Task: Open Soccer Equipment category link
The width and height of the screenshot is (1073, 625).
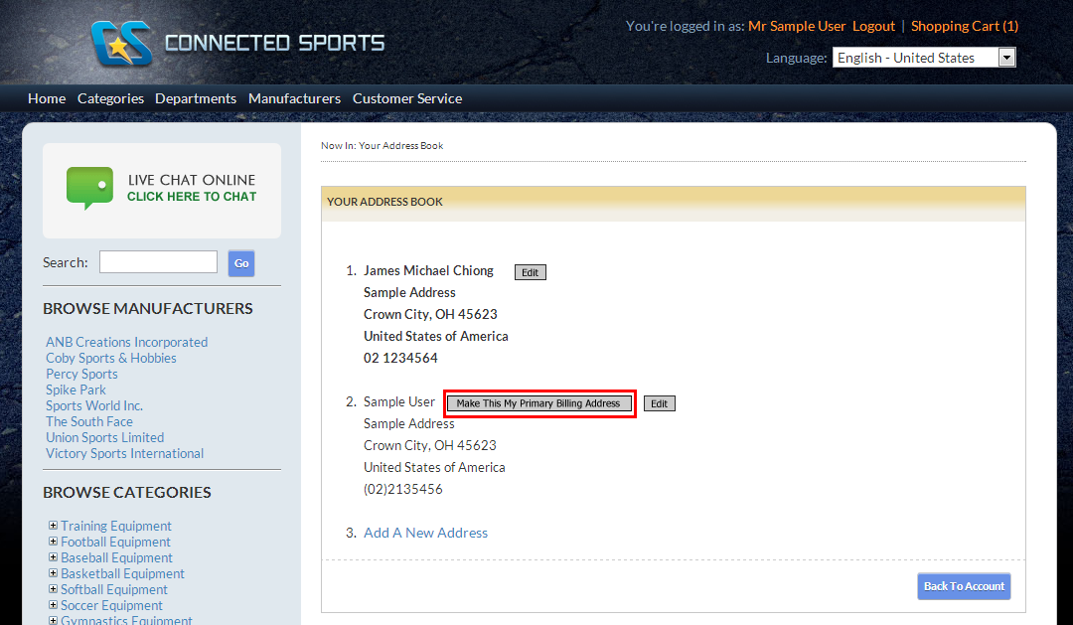Action: (x=111, y=605)
